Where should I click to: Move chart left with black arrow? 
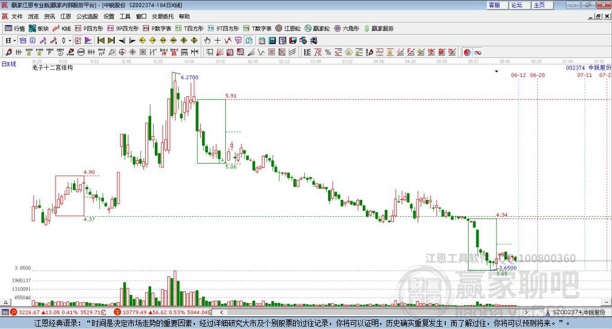(x=122, y=41)
